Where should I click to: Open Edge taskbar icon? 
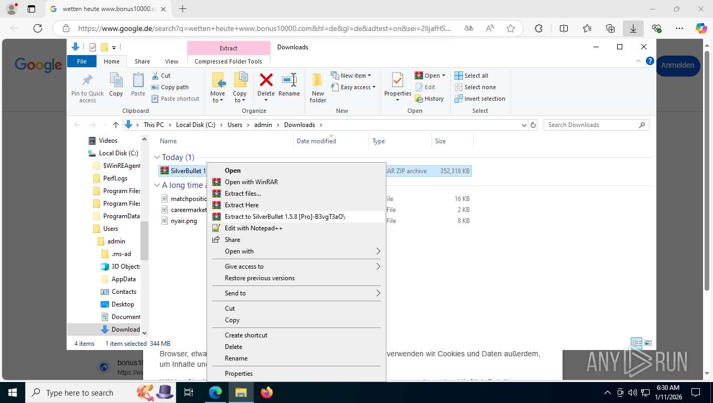[x=215, y=392]
